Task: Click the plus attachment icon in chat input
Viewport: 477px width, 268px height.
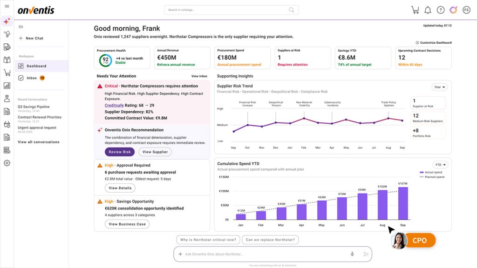Action: tap(180, 254)
